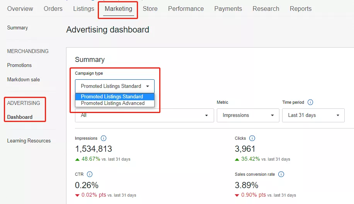Select Dashboard under Advertising
This screenshot has height=204, width=354.
pyautogui.click(x=20, y=117)
